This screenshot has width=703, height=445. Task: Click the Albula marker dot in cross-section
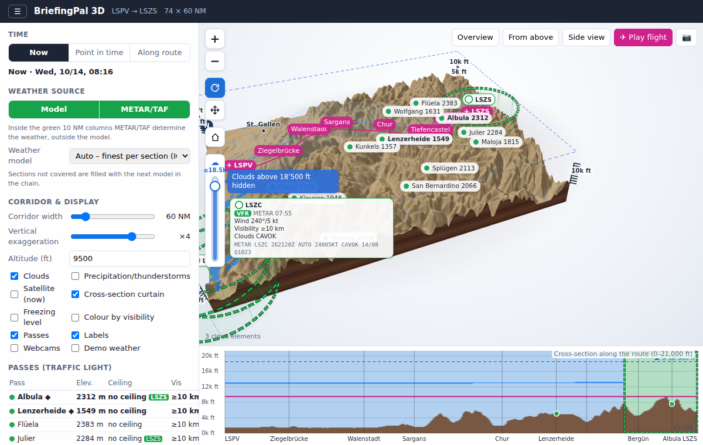(x=672, y=403)
